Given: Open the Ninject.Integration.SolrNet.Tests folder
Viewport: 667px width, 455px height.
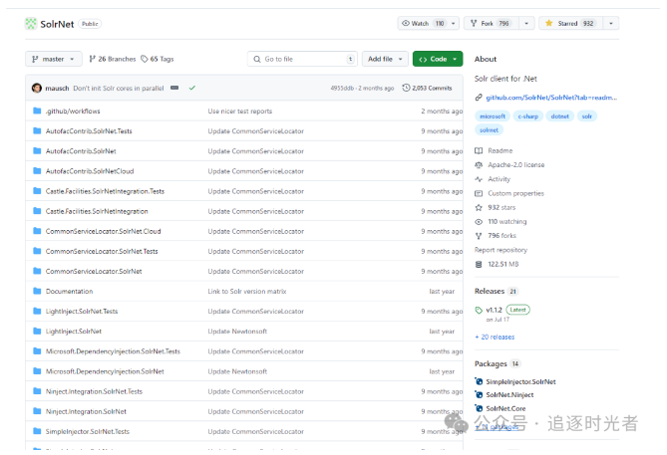Looking at the screenshot, I should tap(94, 391).
